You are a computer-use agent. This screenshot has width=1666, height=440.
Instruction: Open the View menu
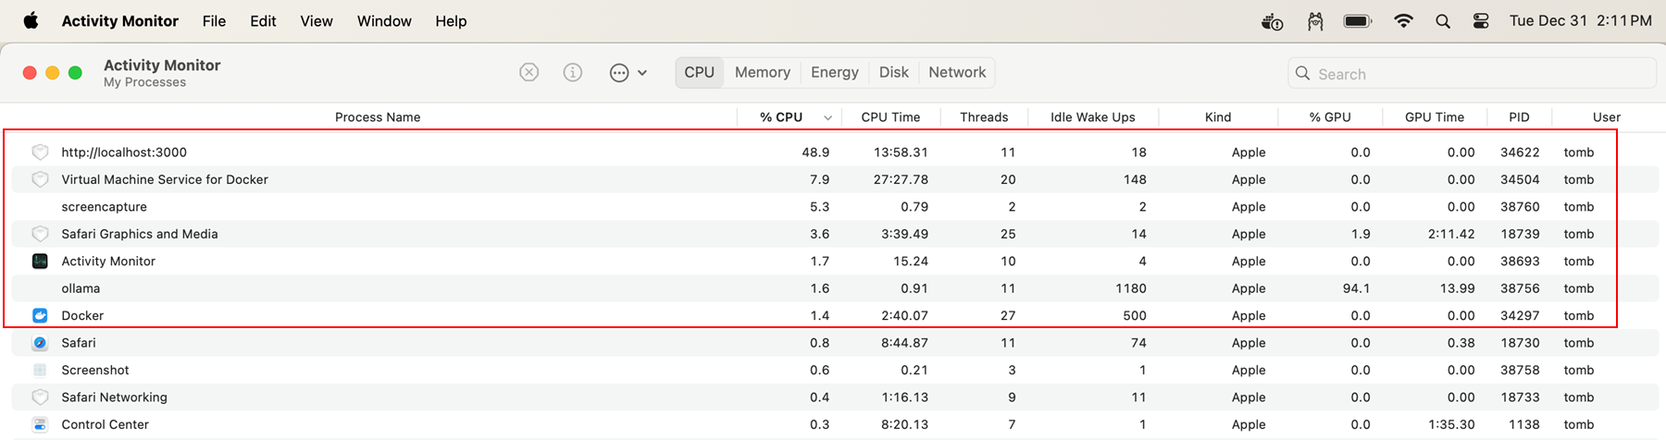click(316, 21)
